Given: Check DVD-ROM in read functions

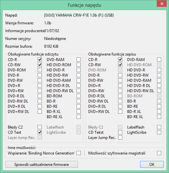Looking at the screenshot, I should click(x=40, y=70).
